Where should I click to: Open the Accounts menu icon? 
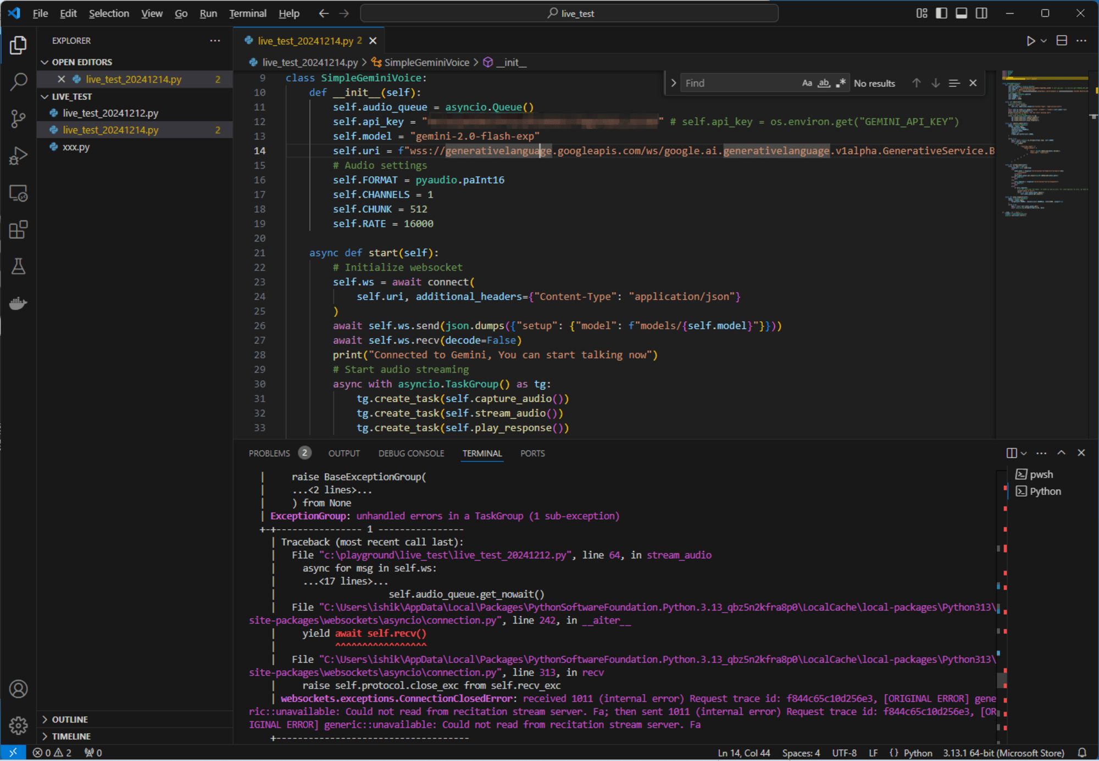[18, 689]
